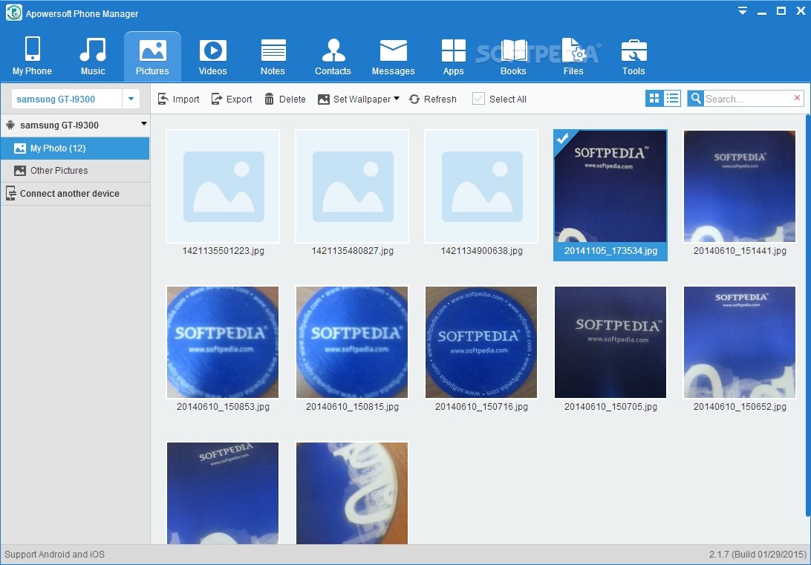
Task: Click the version 2.1.7 build text
Action: click(x=758, y=554)
